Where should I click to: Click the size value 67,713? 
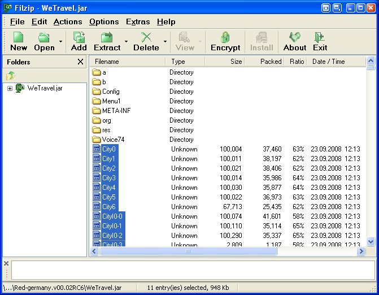click(x=233, y=207)
